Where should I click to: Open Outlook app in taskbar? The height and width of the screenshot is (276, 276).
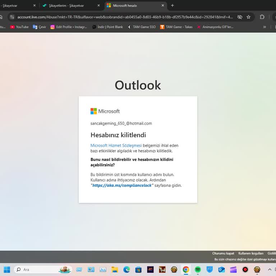(221, 269)
